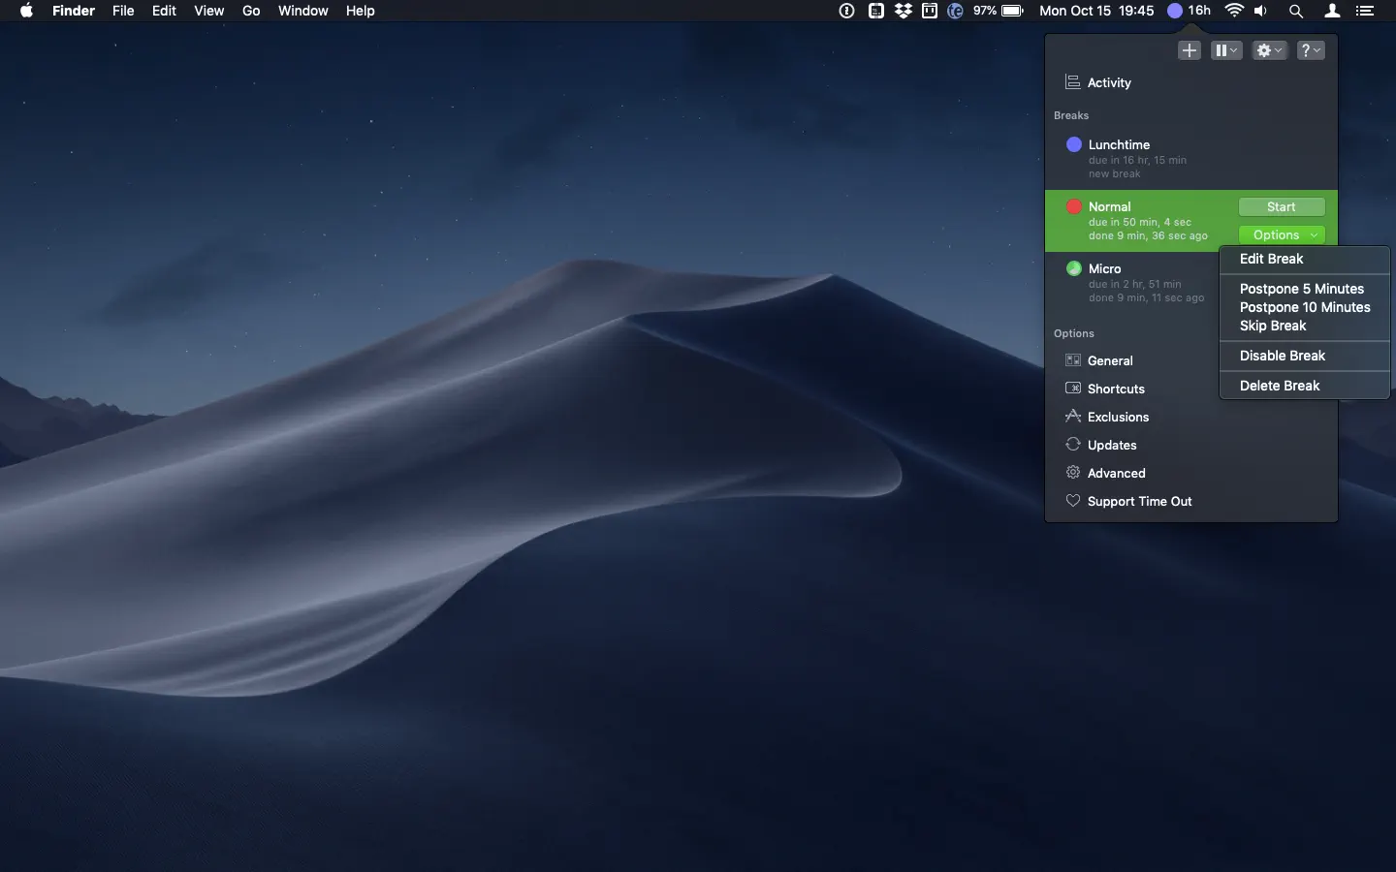Collapse the Options menu for Normal break

click(1282, 235)
